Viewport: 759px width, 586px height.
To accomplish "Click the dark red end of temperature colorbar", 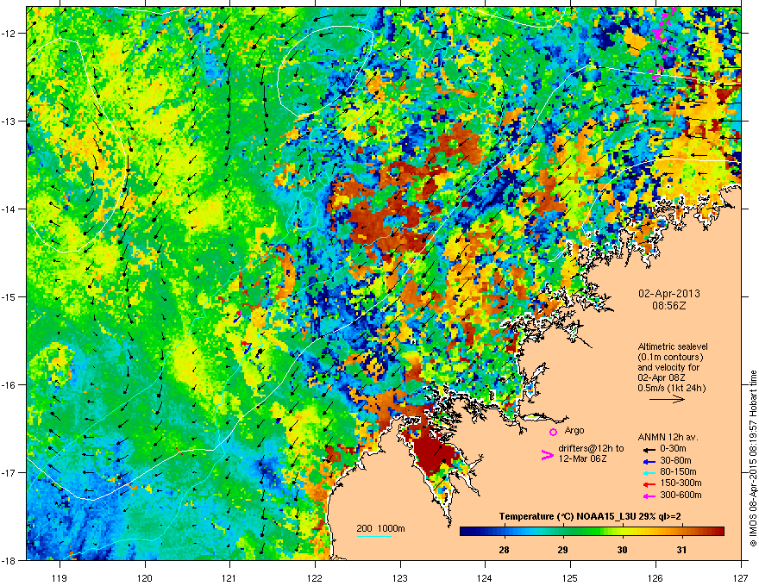I will click(x=718, y=531).
